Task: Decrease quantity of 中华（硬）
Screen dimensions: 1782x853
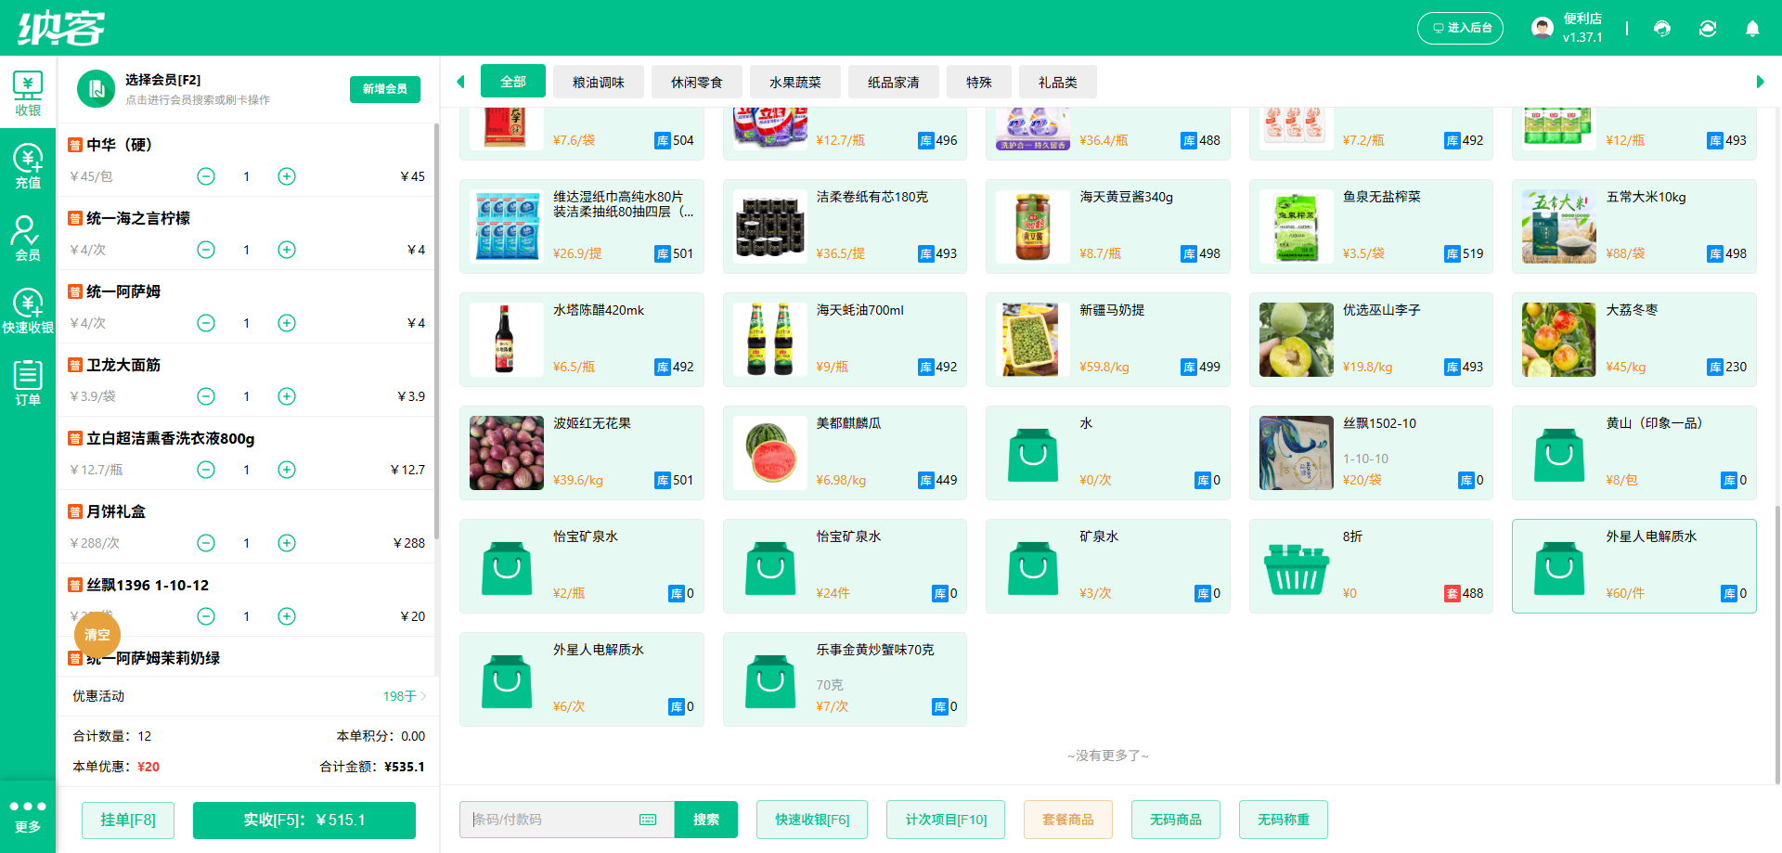Action: 206,176
